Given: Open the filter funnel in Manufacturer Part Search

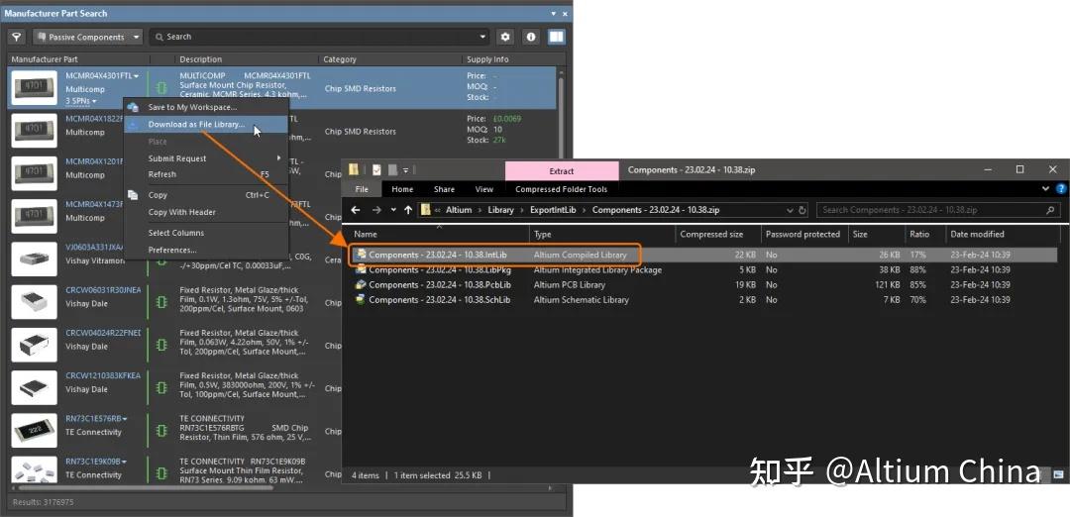Looking at the screenshot, I should [x=17, y=37].
